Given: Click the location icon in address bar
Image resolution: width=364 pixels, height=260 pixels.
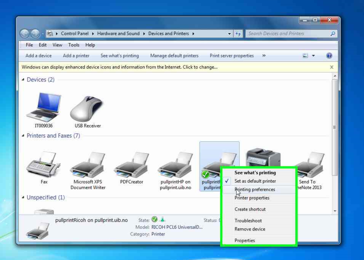Looking at the screenshot, I should point(50,34).
